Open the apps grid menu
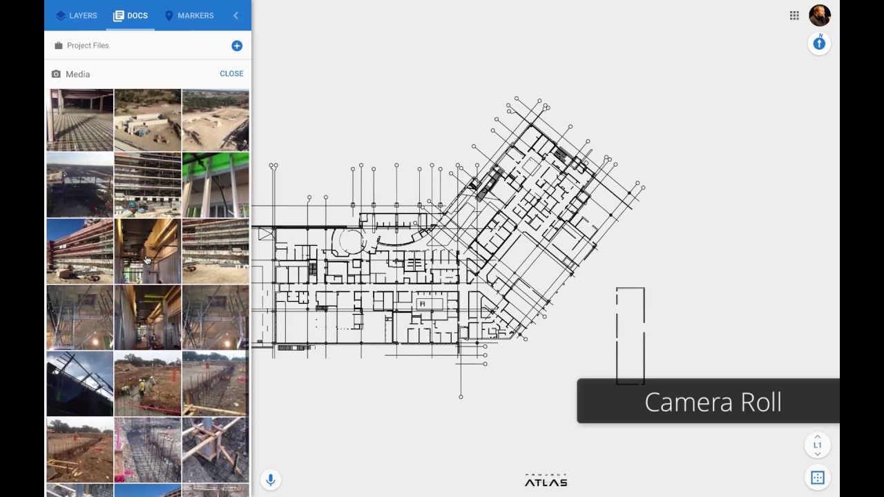 tap(794, 15)
